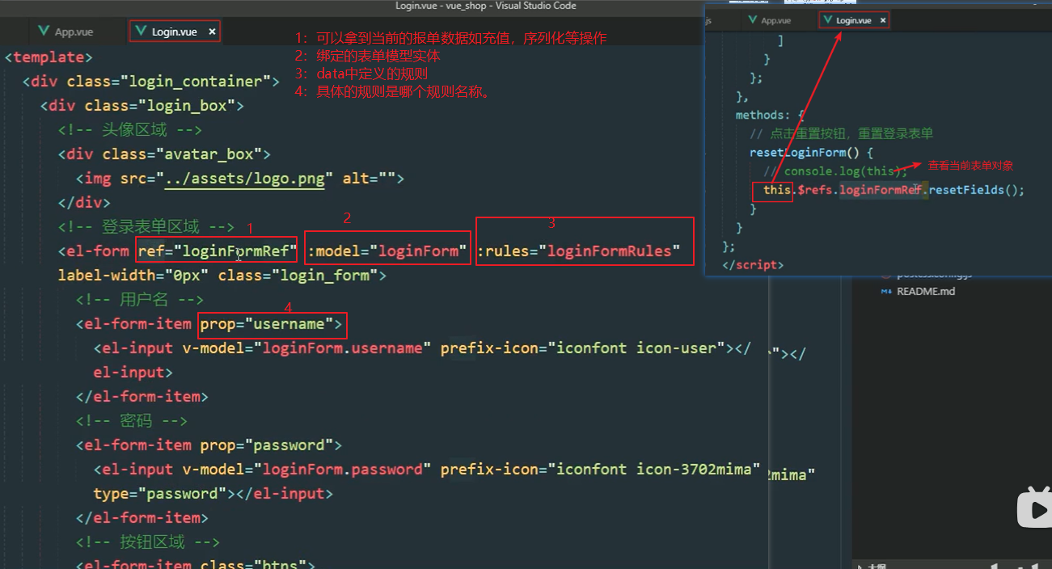This screenshot has width=1052, height=569.
Task: Click the closing </script> tag in the inset
Action: (752, 264)
